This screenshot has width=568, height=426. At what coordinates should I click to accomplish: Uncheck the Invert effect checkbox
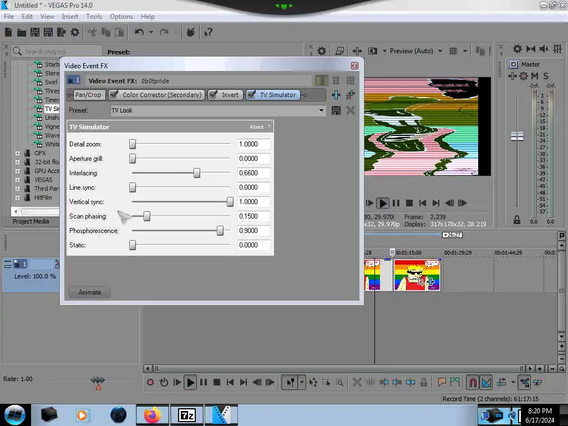213,95
